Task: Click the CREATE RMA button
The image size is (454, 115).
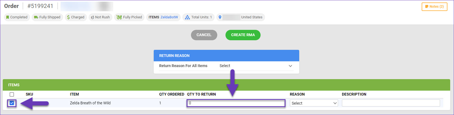Action: pos(243,35)
